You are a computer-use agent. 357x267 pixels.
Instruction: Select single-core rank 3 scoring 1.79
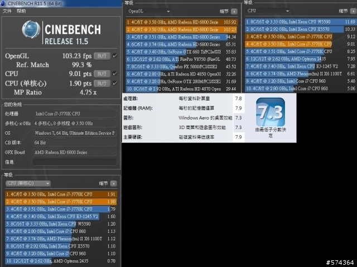point(61,209)
